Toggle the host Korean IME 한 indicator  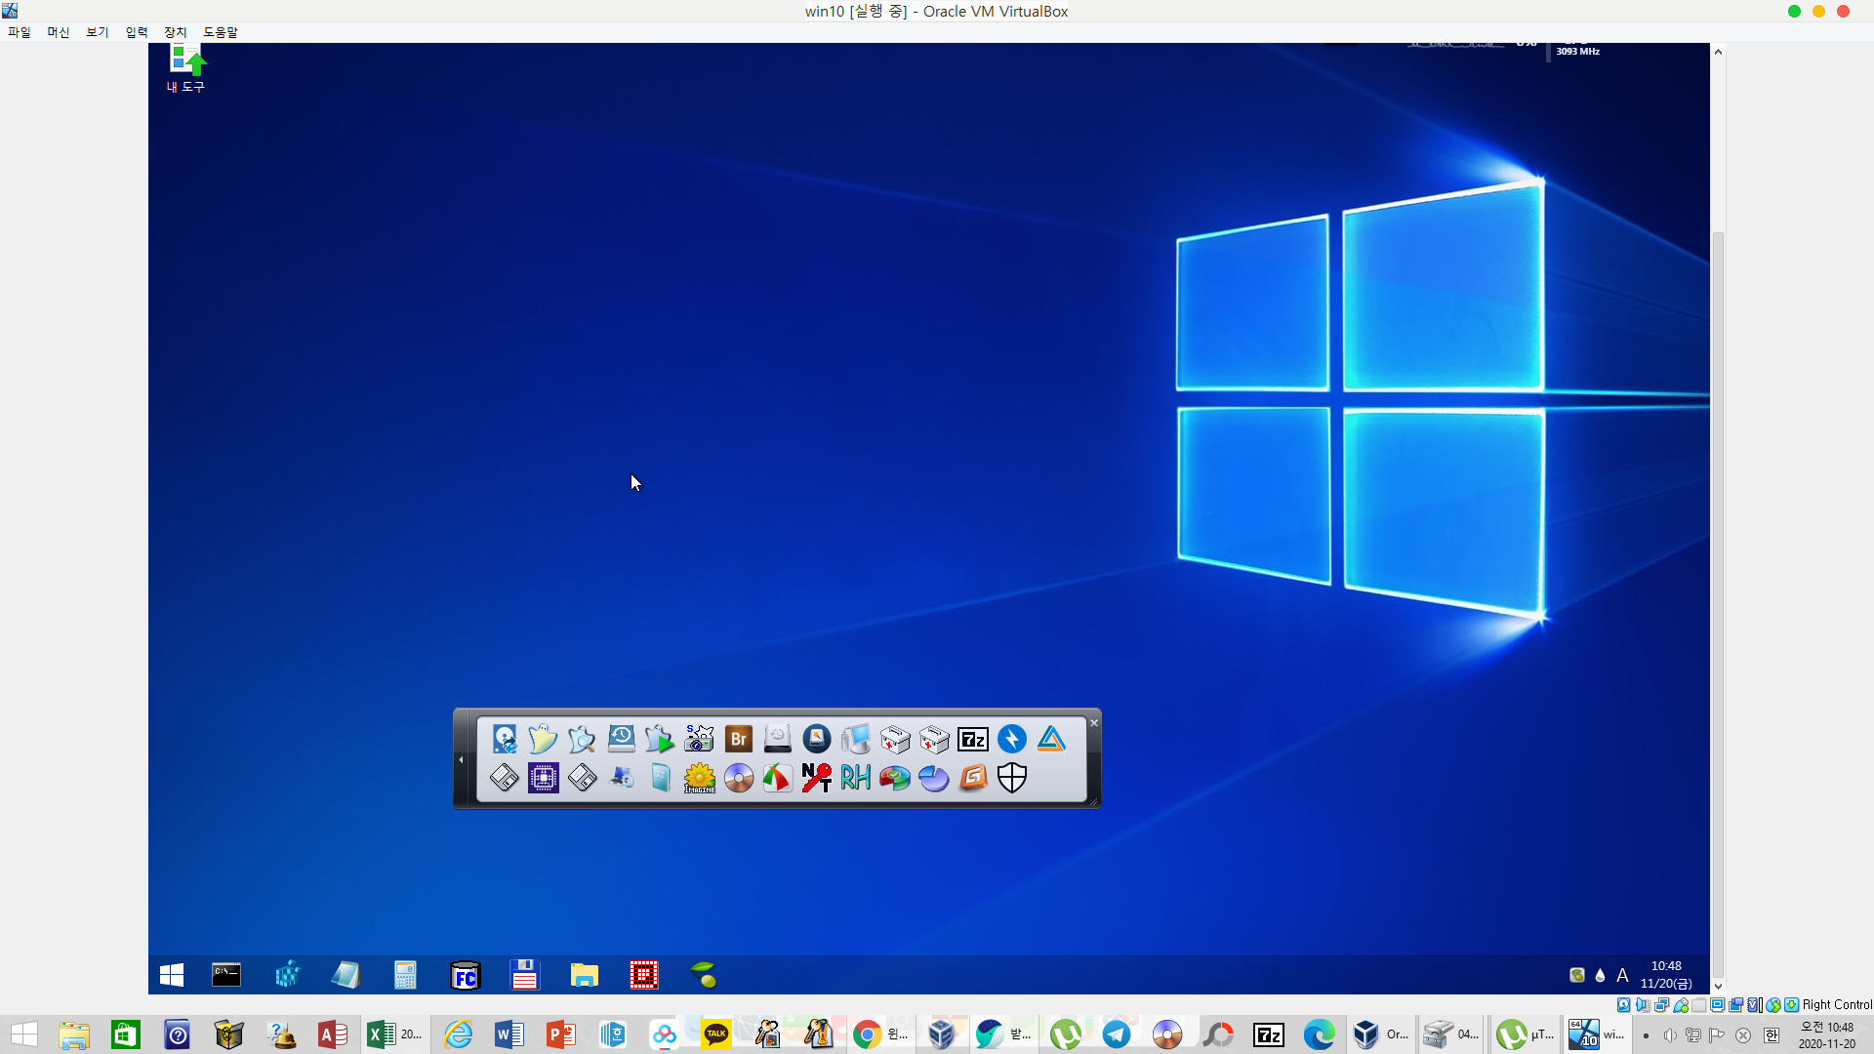[x=1772, y=1035]
